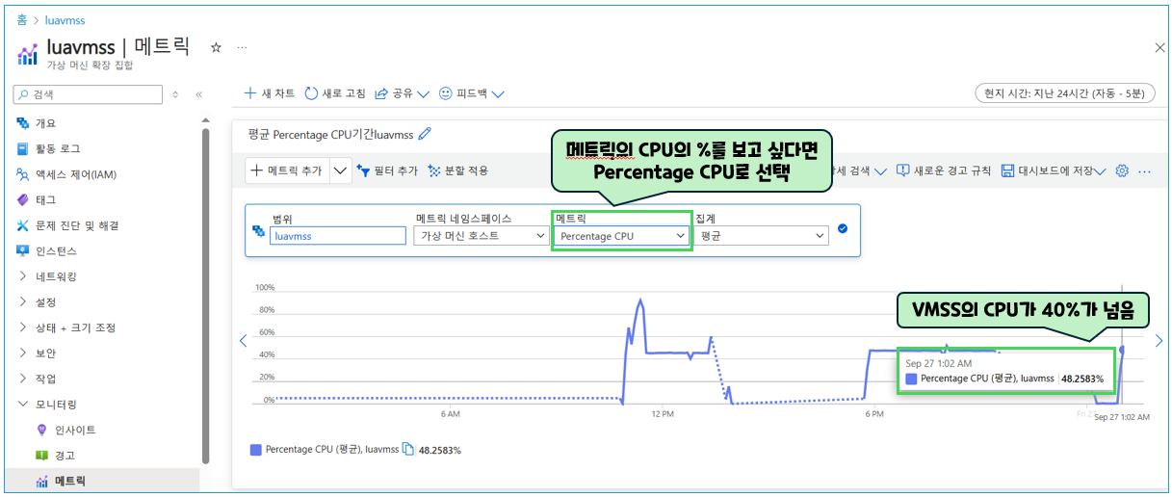Click the 12 PM axis label
This screenshot has width=1172, height=497.
coord(662,413)
